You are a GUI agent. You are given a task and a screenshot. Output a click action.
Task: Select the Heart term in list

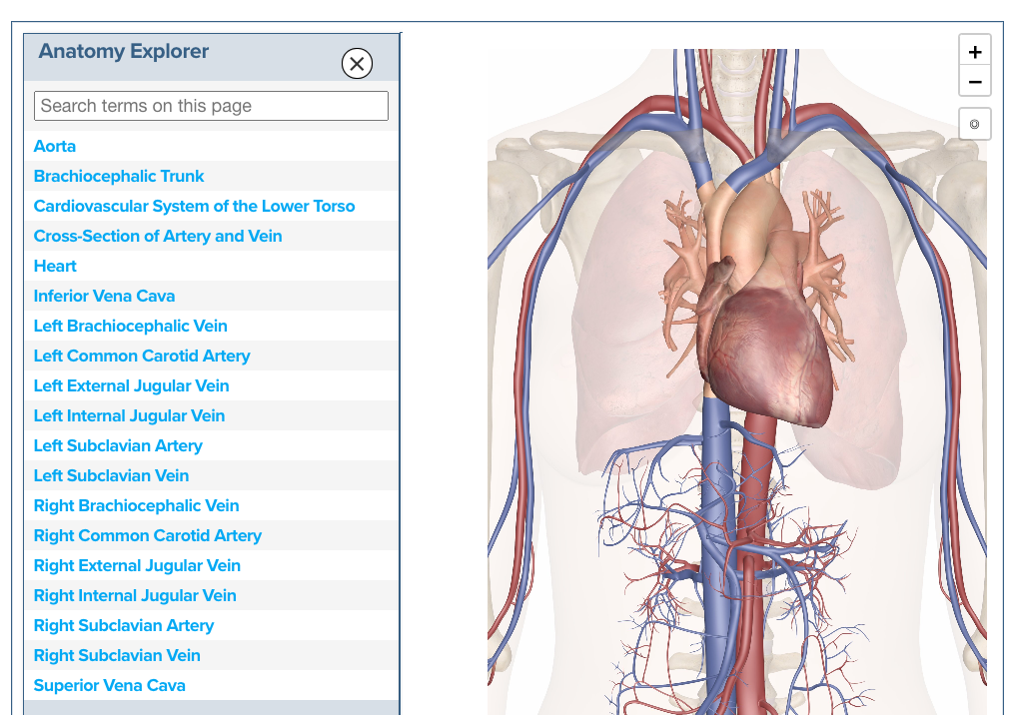[x=55, y=266]
